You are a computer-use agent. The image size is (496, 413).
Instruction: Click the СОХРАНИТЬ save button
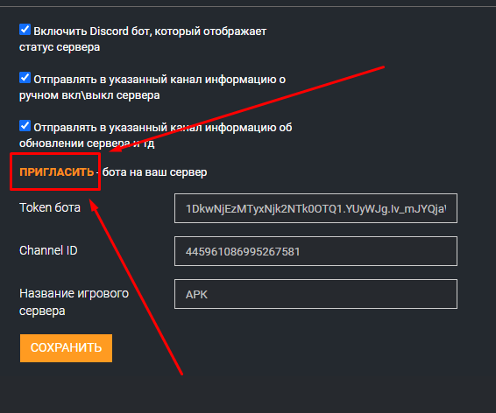66,348
